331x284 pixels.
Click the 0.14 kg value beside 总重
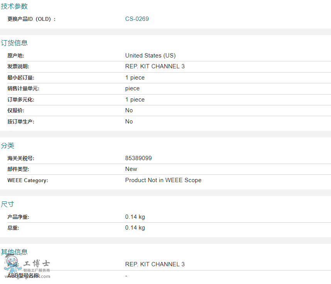135,228
